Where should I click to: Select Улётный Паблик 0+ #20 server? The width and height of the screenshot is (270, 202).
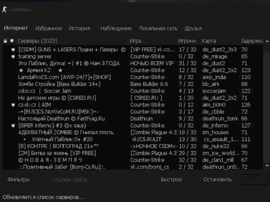(x=133, y=139)
